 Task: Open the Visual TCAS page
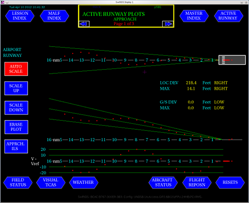tap(51, 182)
